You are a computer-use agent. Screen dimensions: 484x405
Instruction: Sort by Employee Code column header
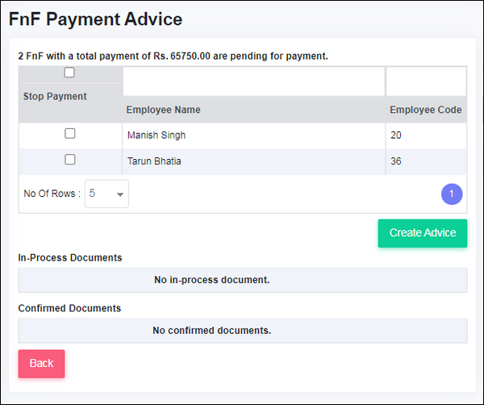click(426, 110)
